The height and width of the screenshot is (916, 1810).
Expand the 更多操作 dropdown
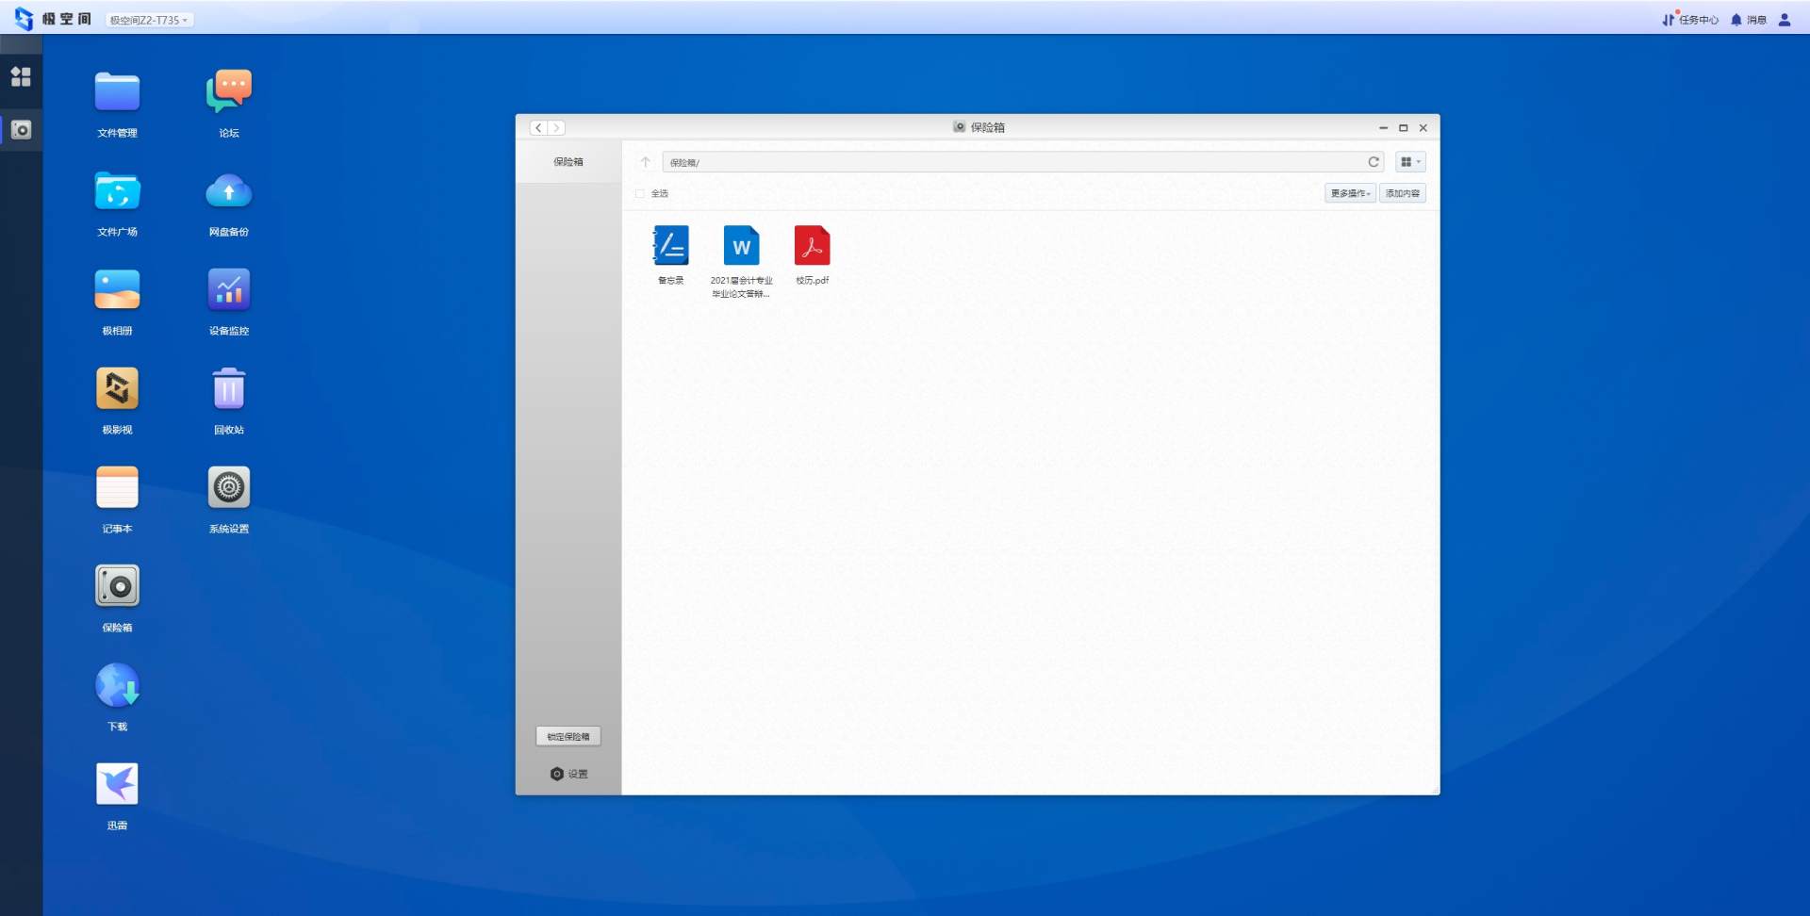[x=1350, y=193]
